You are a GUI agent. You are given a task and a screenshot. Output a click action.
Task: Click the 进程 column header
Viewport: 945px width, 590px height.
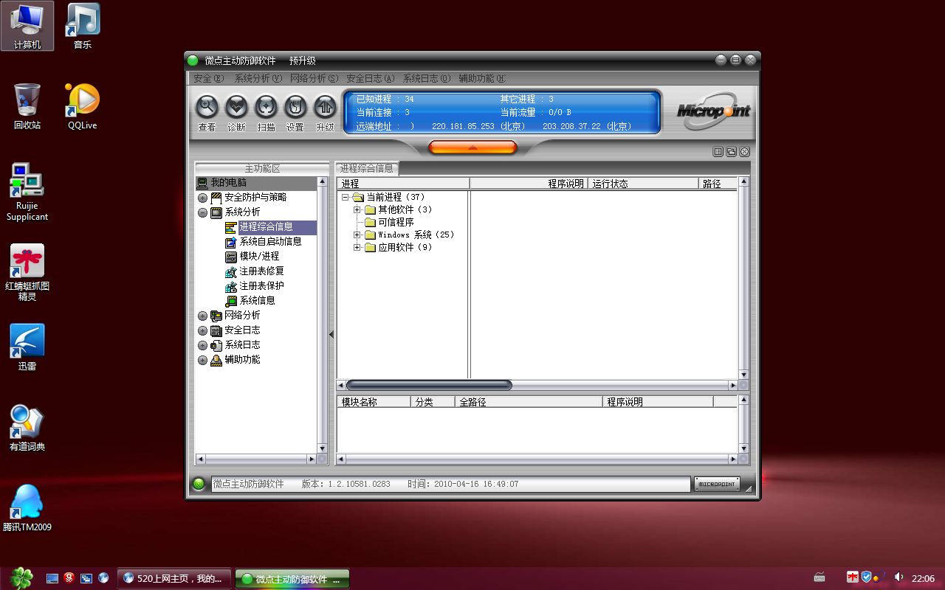pos(403,184)
